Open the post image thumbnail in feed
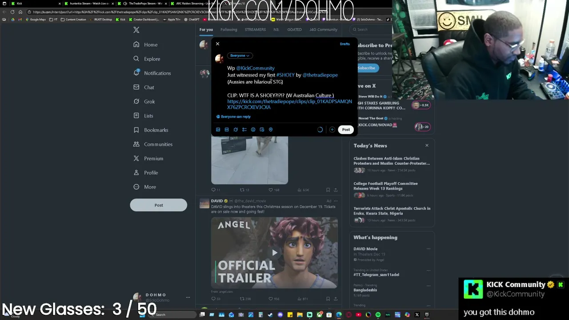This screenshot has width=569, height=320. [x=249, y=160]
